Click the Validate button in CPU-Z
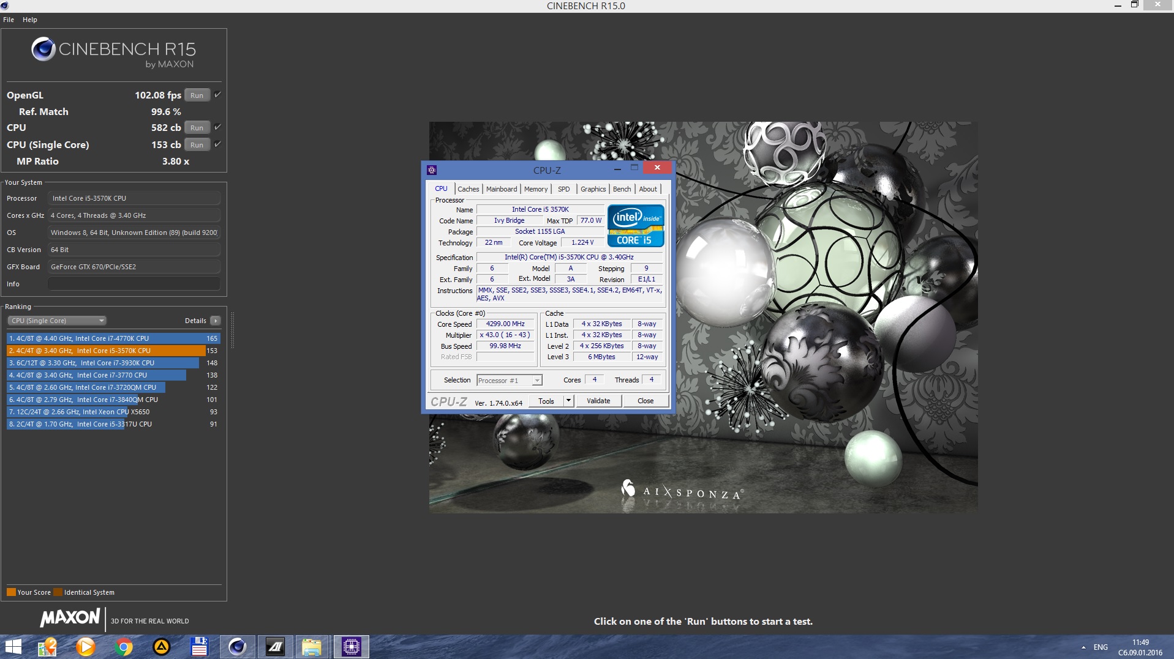This screenshot has height=659, width=1174. [598, 401]
